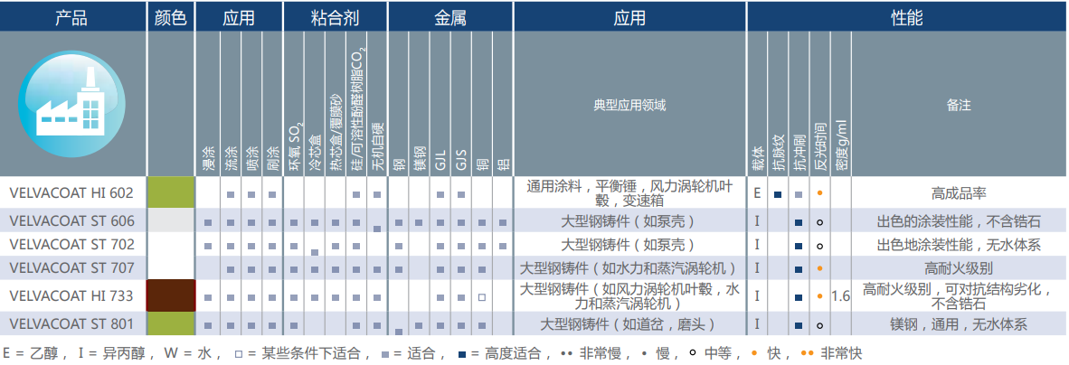Click the rotated 冷芯盒 column label

pos(314,152)
